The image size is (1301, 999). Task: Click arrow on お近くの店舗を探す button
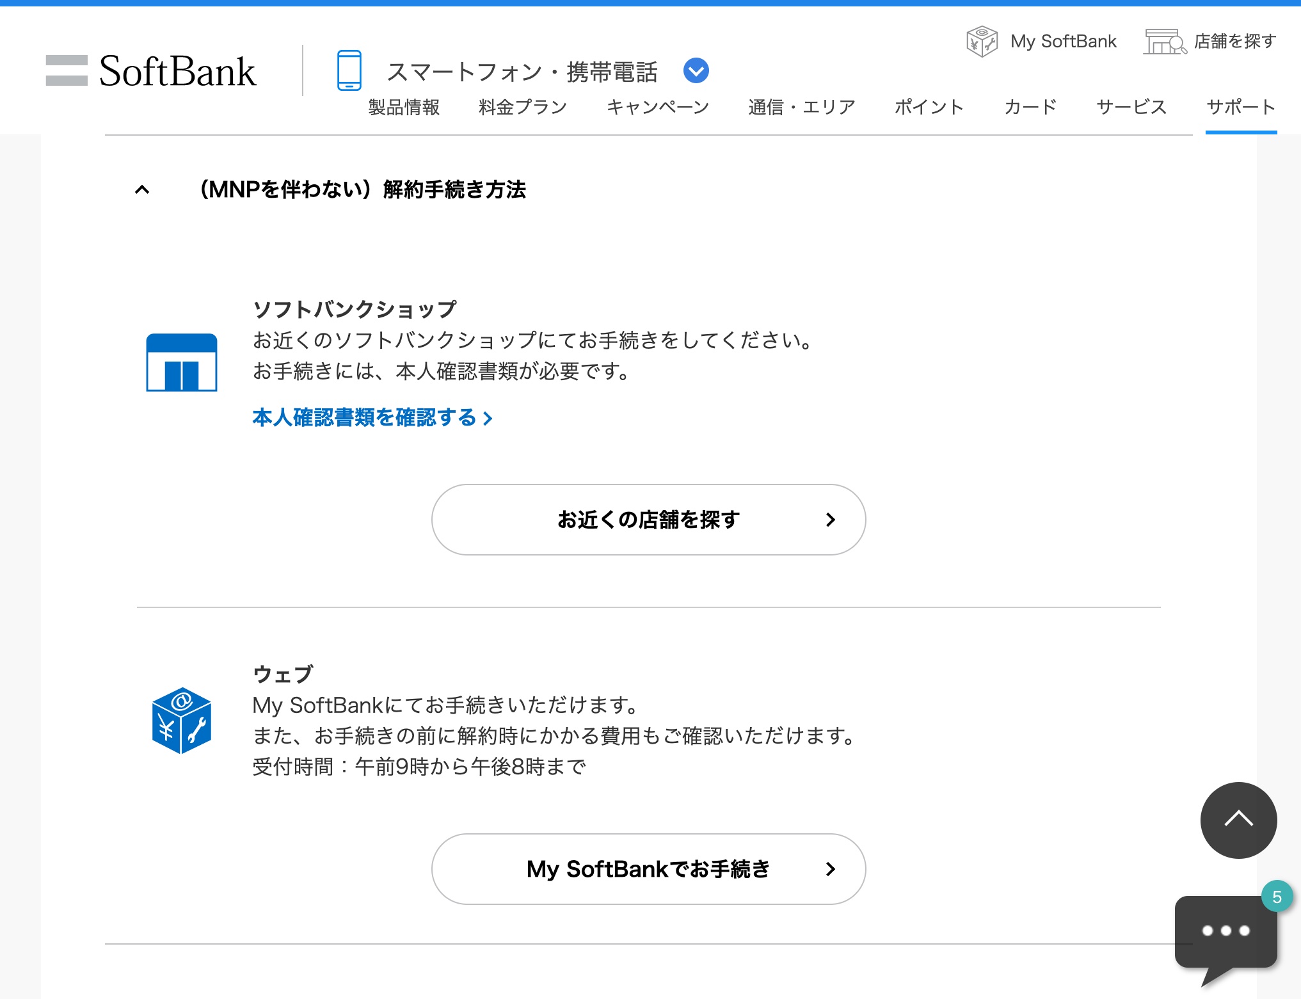pos(830,520)
